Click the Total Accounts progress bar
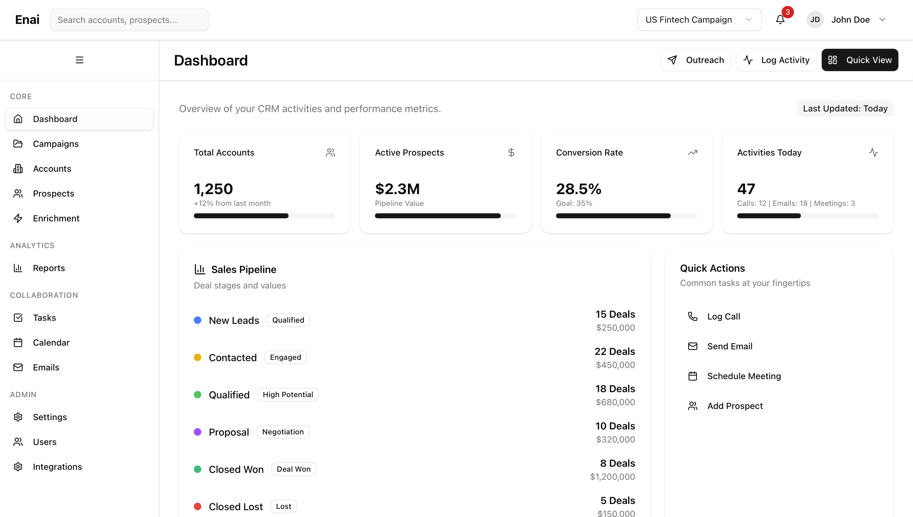Screen dimensions: 913x517 (x=264, y=216)
